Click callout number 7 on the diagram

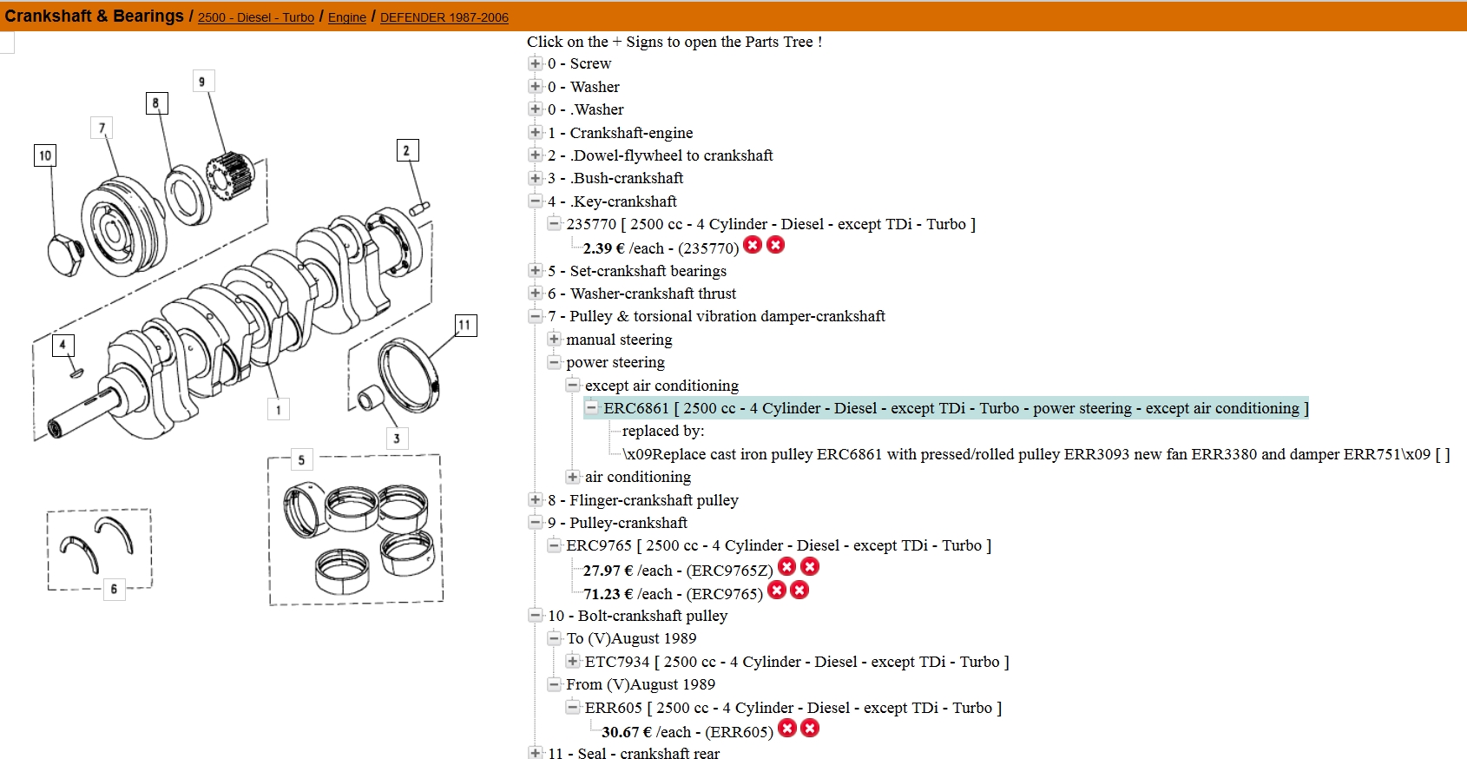[102, 129]
